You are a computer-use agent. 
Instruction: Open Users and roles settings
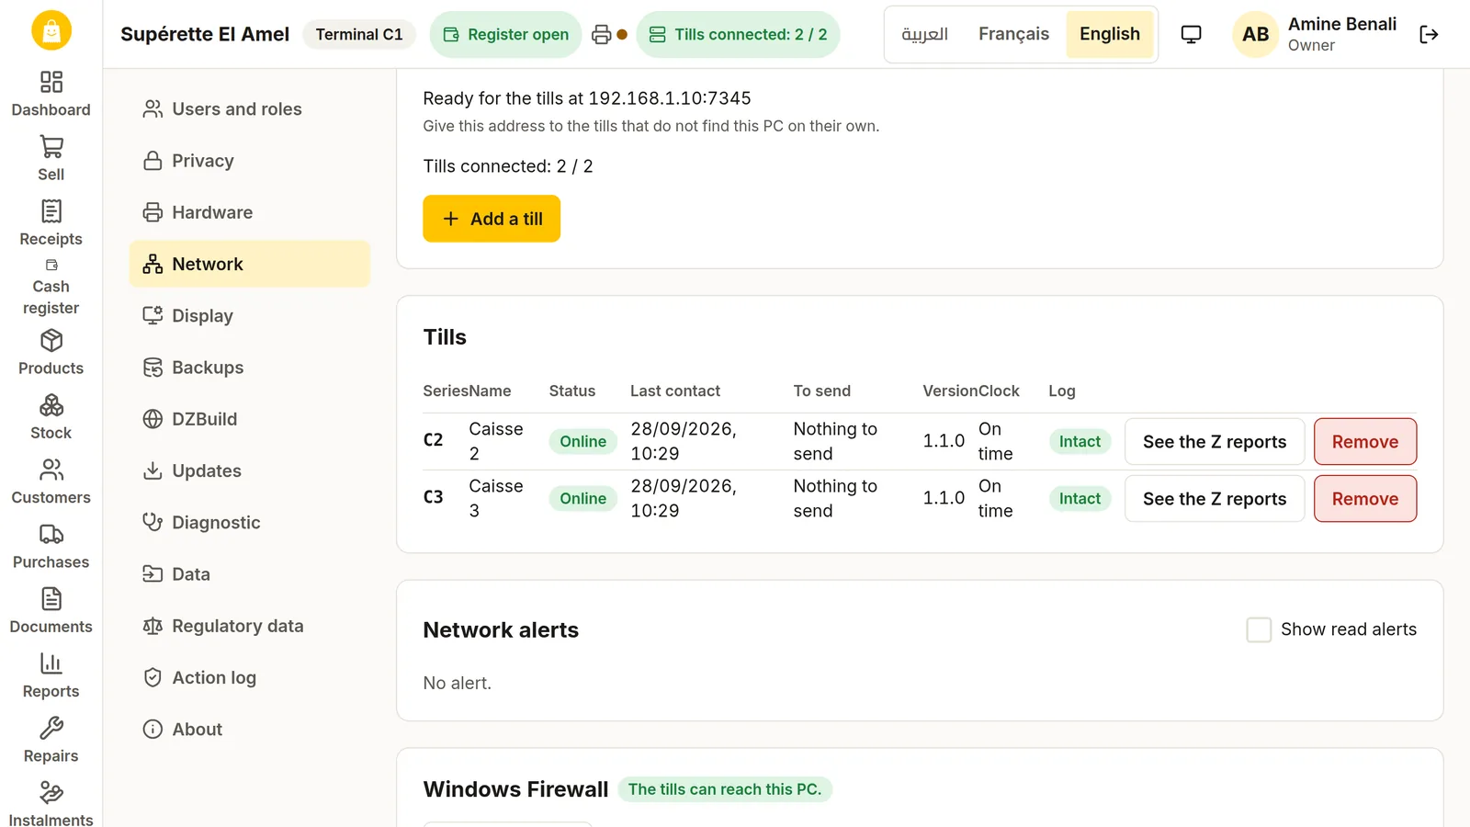click(250, 109)
